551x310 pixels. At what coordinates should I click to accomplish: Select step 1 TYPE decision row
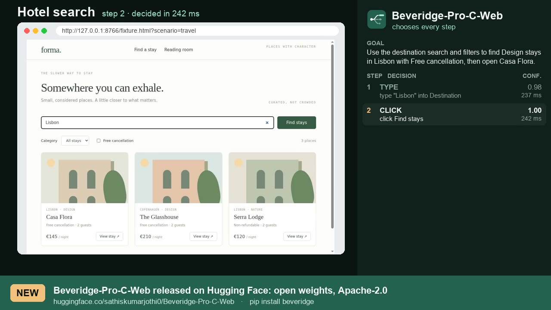click(x=454, y=91)
